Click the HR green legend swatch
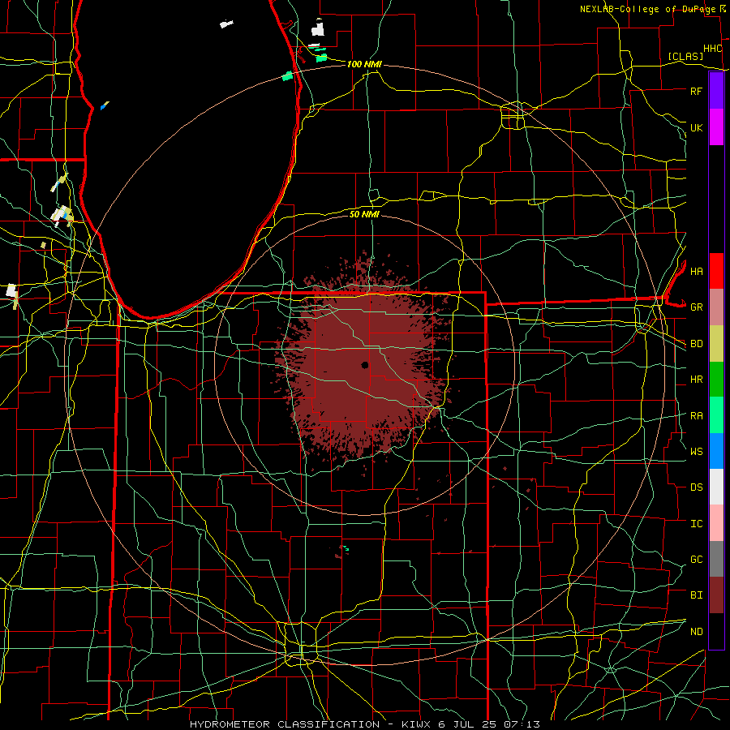This screenshot has height=730, width=730. click(716, 379)
